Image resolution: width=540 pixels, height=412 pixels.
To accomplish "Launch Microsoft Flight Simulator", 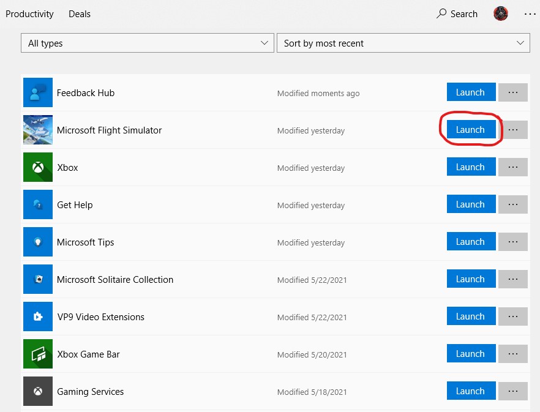I will pos(471,129).
